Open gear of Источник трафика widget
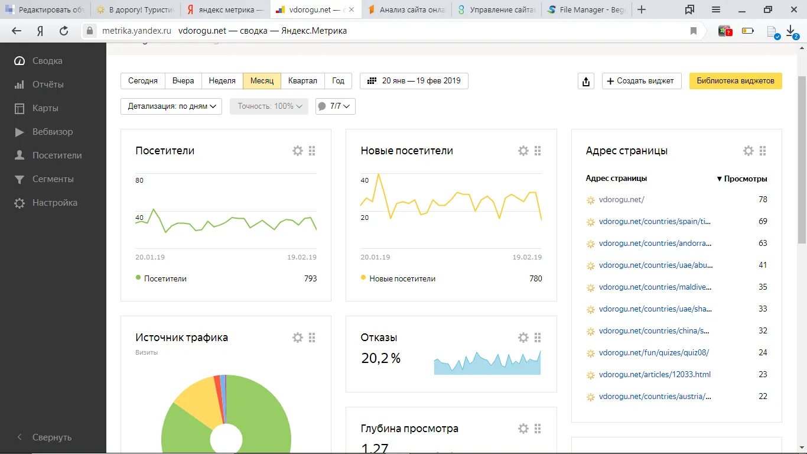The image size is (807, 454). coord(298,338)
